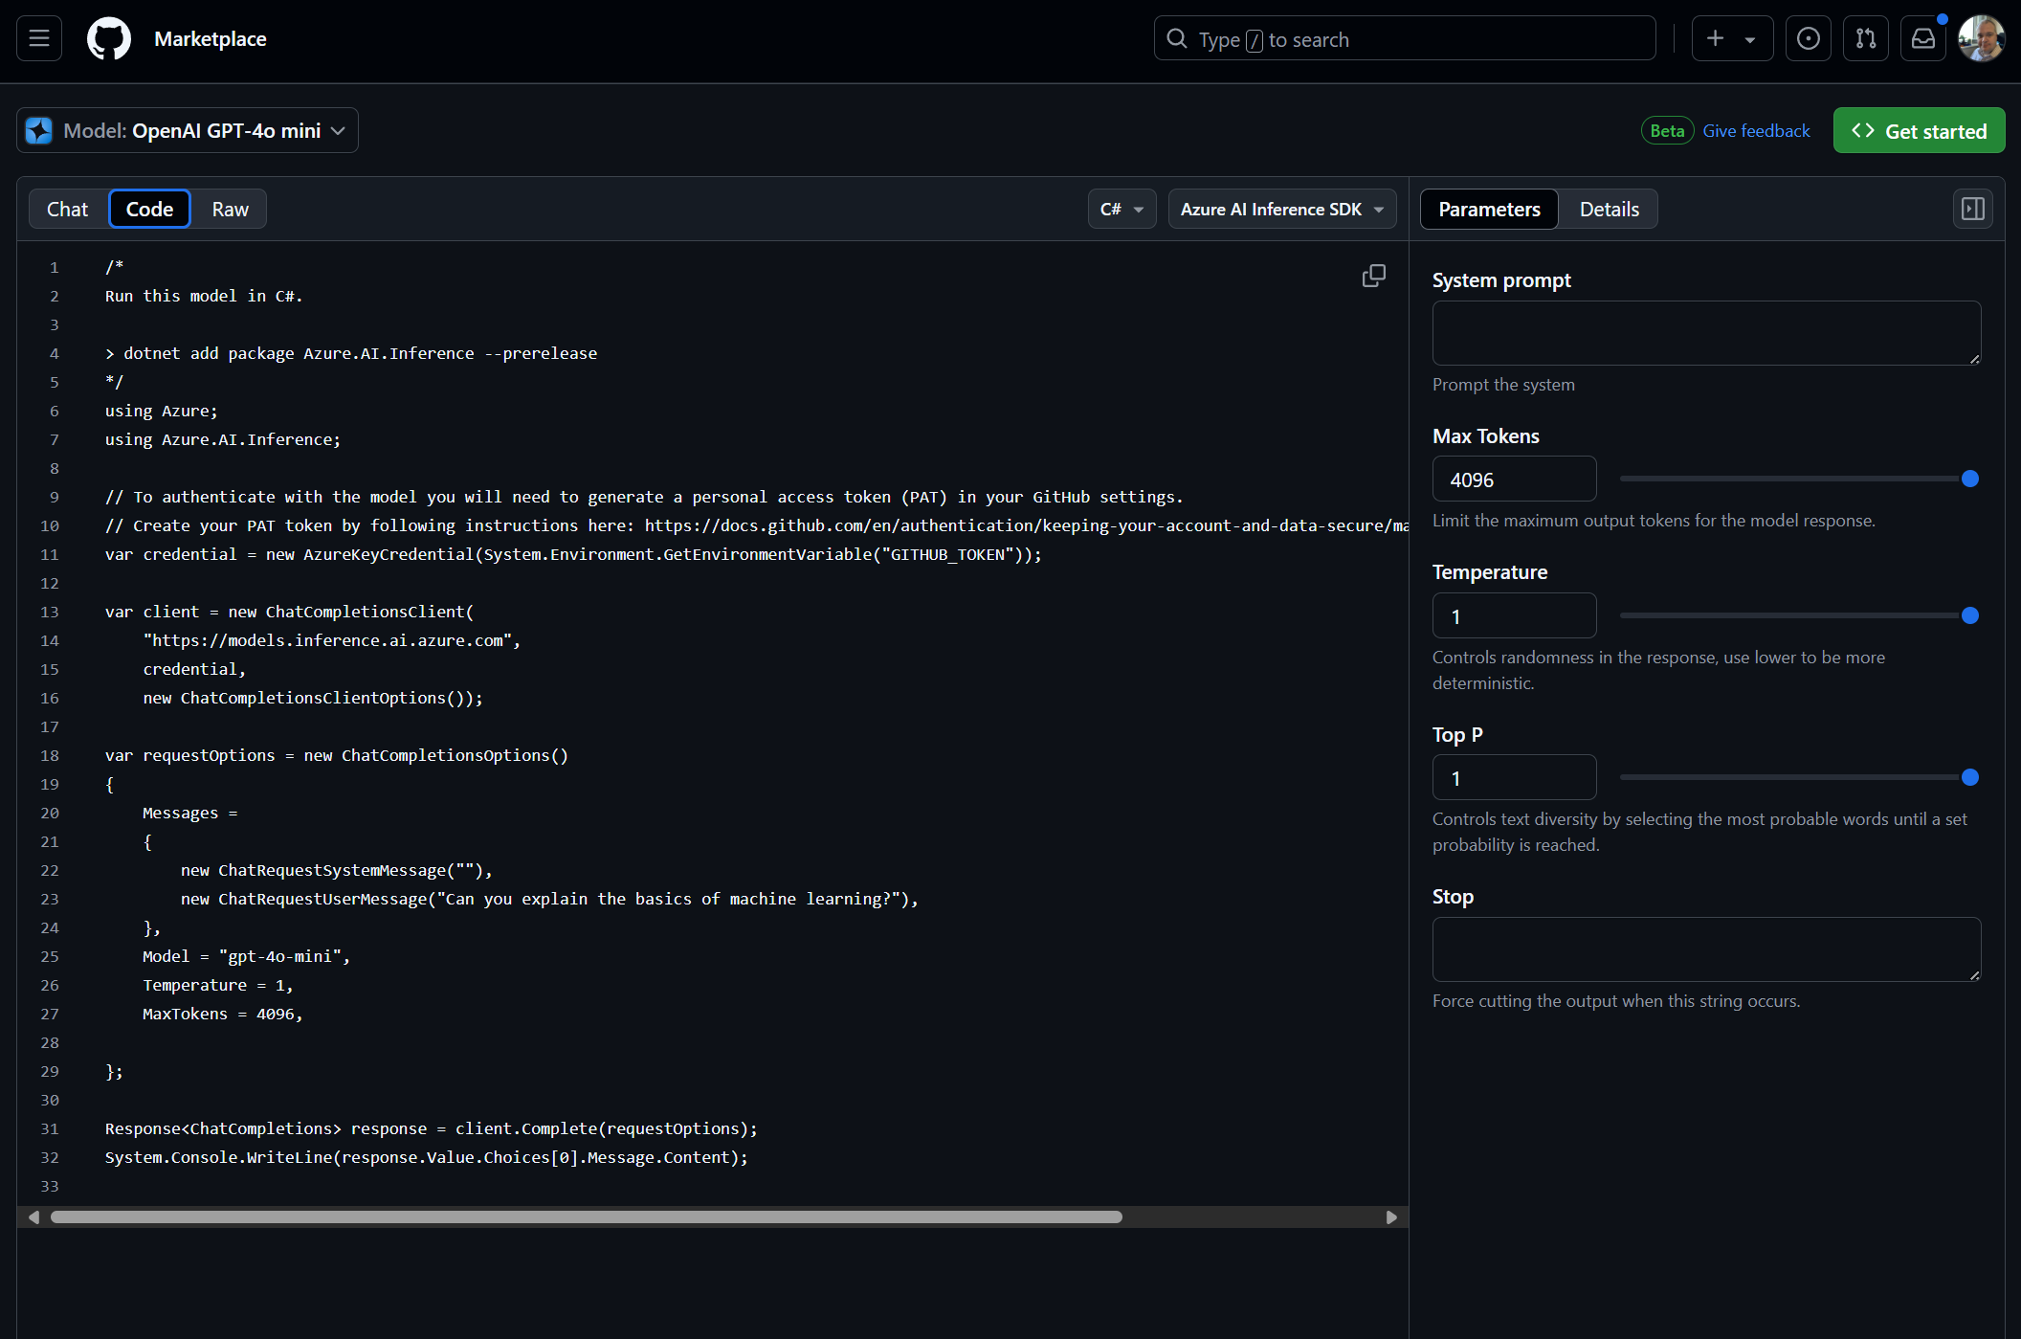Screen dimensions: 2021x1339
Task: Click the user avatar in header
Action: point(1981,39)
